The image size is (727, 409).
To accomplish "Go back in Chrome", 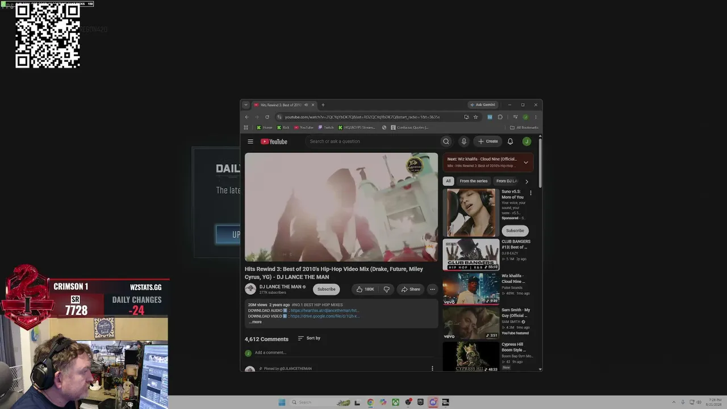I will click(x=246, y=117).
